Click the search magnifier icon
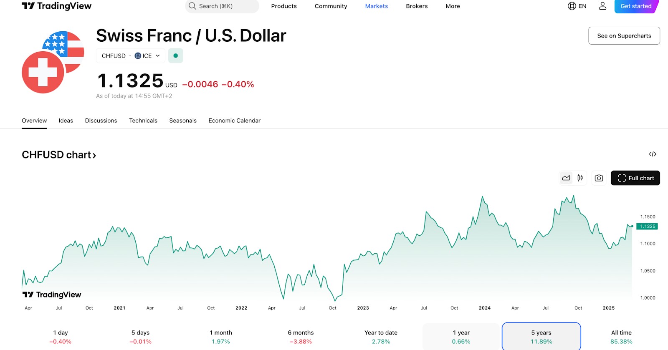Image resolution: width=668 pixels, height=350 pixels. tap(192, 6)
